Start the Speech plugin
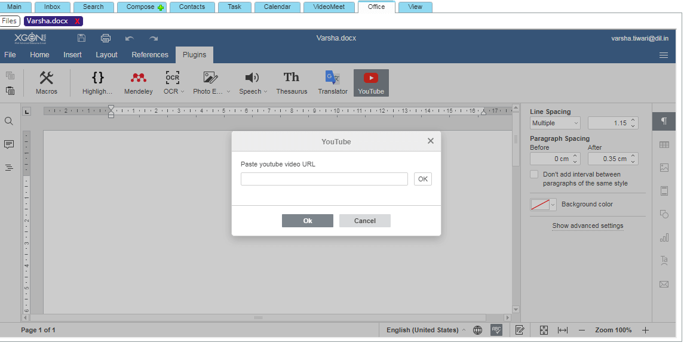Viewport: 687px width, 346px height. point(250,83)
